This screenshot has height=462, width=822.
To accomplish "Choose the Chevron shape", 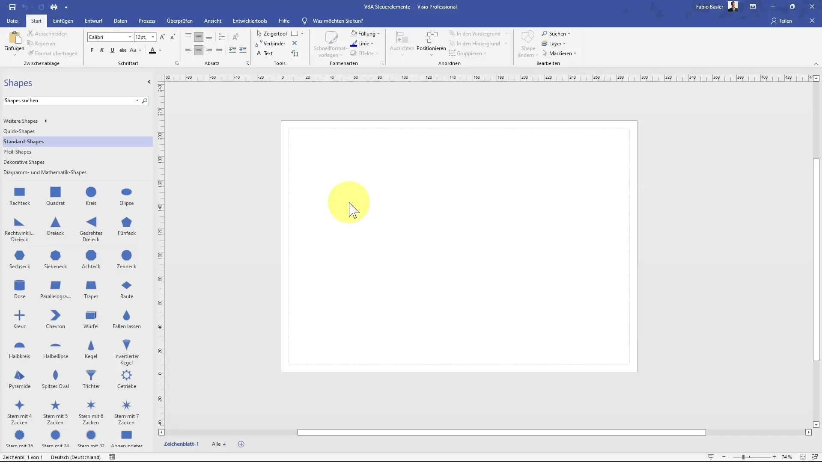I will point(55,319).
